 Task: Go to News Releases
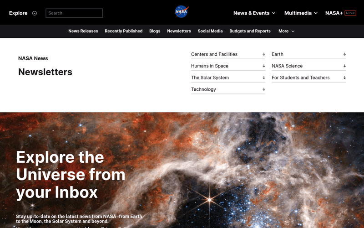[83, 31]
